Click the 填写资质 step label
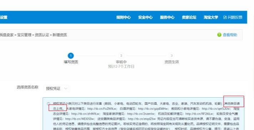254x130 pixels. point(71,62)
